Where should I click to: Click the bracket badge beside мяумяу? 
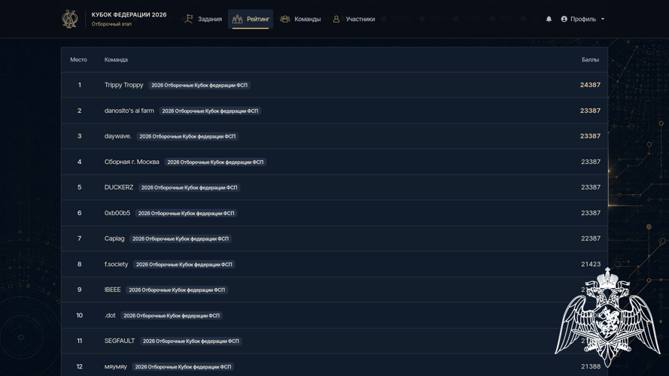pyautogui.click(x=183, y=367)
